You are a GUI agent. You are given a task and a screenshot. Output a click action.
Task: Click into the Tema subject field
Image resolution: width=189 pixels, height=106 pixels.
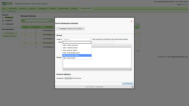103,42
